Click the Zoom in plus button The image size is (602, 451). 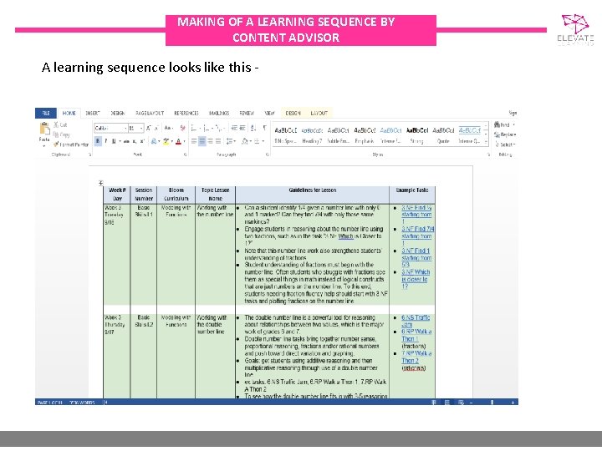pos(513,403)
